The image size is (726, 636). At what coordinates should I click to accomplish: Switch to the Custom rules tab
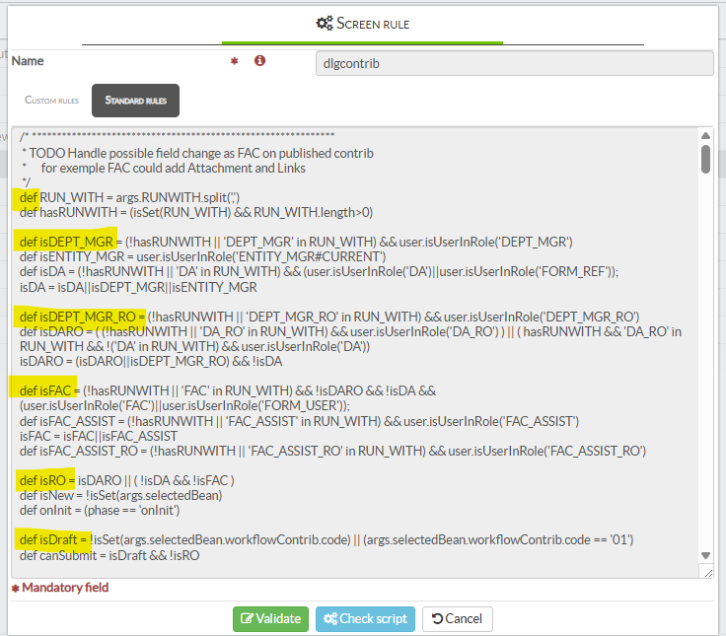pos(51,101)
